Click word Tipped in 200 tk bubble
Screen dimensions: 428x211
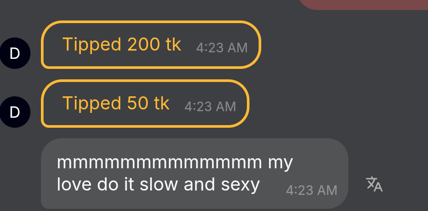[92, 45]
